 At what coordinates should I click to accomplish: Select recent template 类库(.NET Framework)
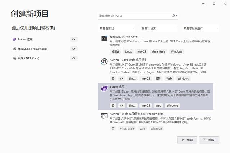(45, 49)
